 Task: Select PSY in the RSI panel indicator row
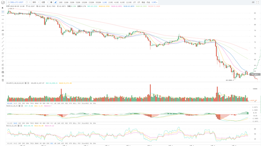click(x=79, y=143)
